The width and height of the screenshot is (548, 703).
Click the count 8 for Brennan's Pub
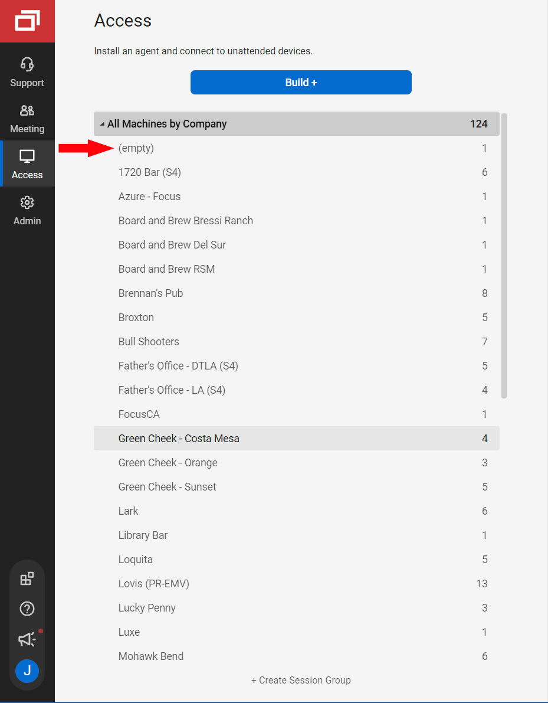pos(484,293)
